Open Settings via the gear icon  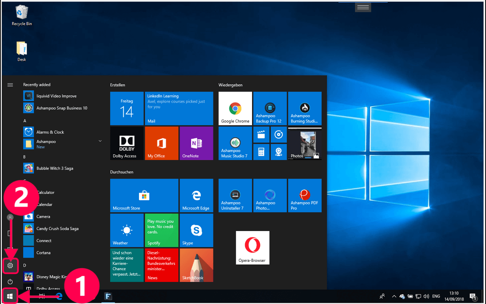[10, 265]
